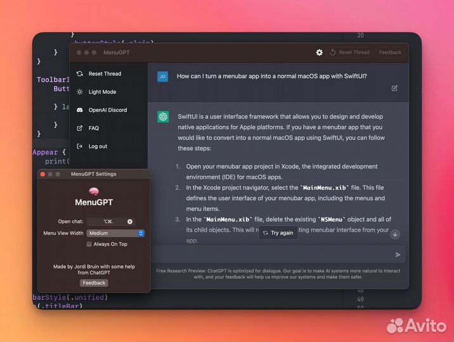
Task: Open OpenAI Discord from the sidebar
Action: pos(107,110)
